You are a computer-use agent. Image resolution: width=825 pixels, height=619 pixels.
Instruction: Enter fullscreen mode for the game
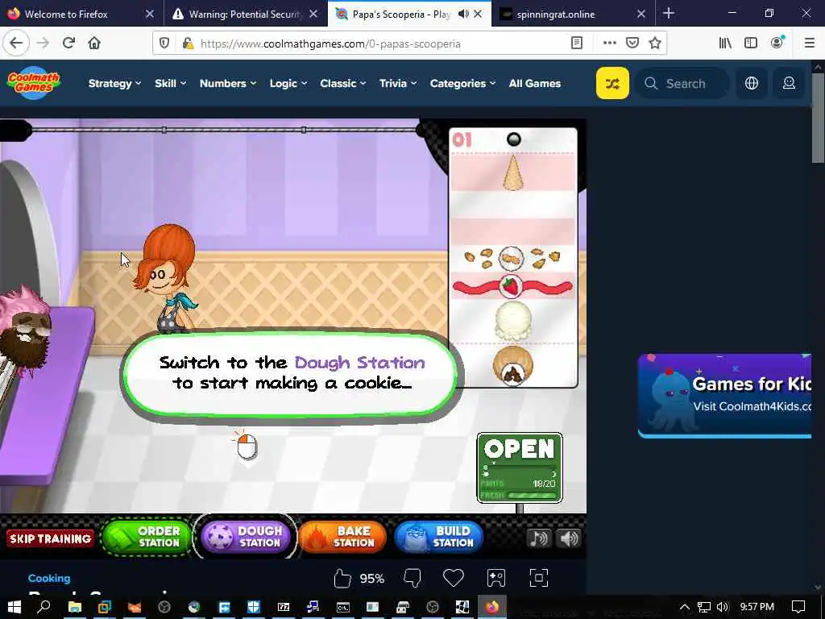click(539, 578)
